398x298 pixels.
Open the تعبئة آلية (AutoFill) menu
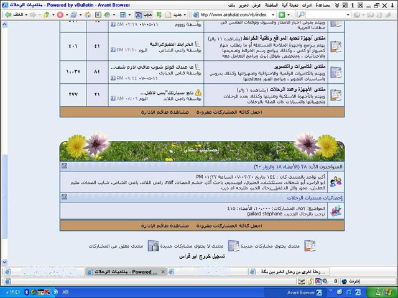click(290, 5)
